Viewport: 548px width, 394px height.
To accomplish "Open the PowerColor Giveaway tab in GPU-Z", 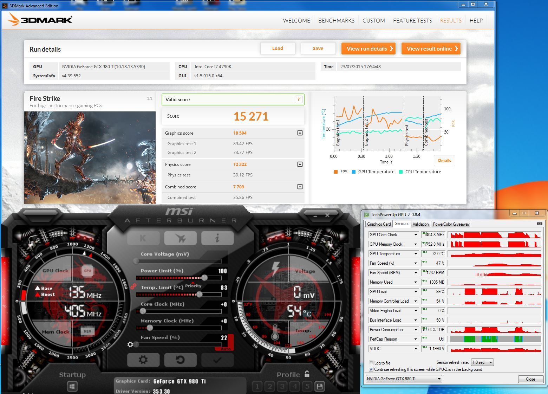I will [x=451, y=224].
